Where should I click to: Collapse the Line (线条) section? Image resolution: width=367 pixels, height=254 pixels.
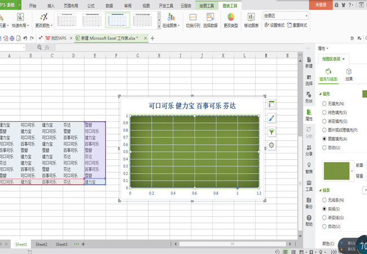tap(320, 190)
